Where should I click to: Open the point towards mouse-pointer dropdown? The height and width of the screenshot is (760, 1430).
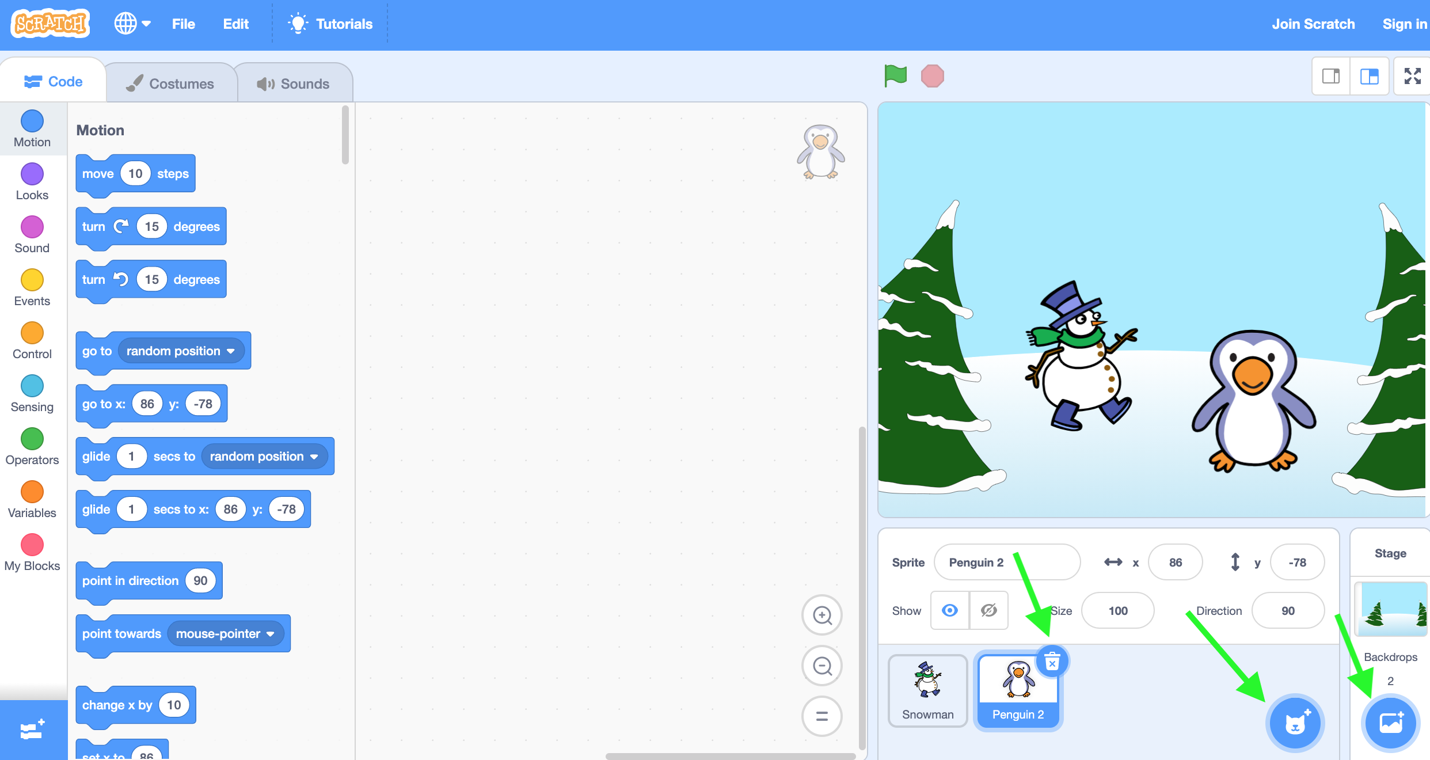tap(226, 633)
